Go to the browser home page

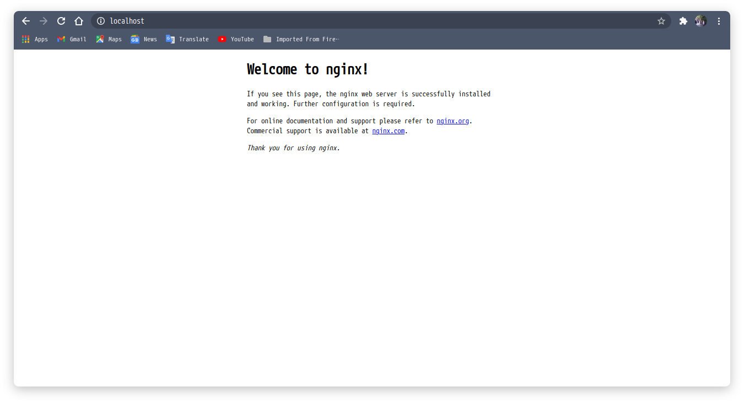click(x=78, y=20)
